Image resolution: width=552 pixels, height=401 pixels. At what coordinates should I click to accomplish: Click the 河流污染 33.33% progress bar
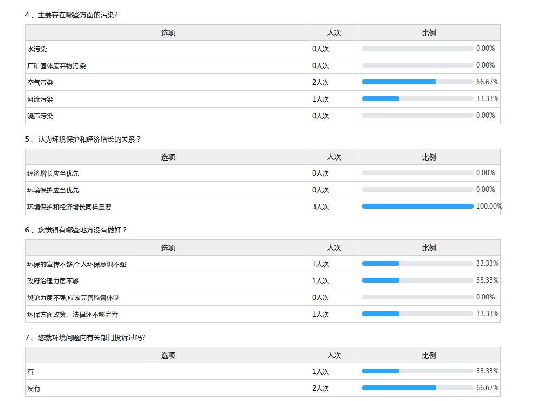click(x=417, y=99)
